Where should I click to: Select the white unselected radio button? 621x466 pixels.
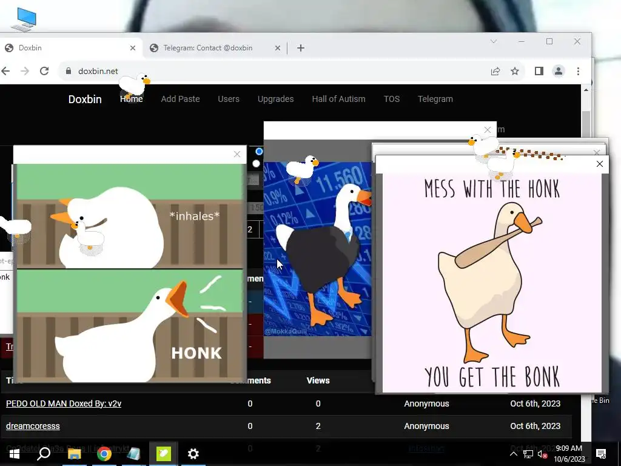257,164
